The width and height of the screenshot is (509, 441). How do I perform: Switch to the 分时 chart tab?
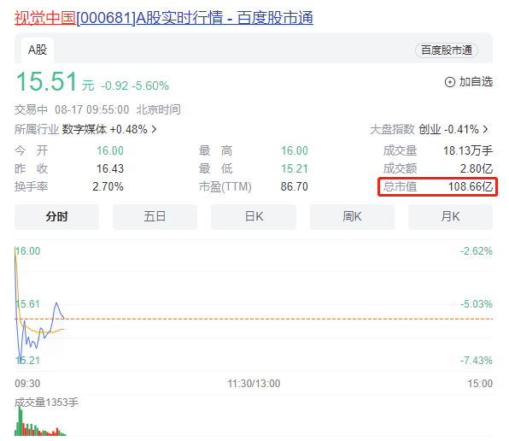click(x=56, y=216)
